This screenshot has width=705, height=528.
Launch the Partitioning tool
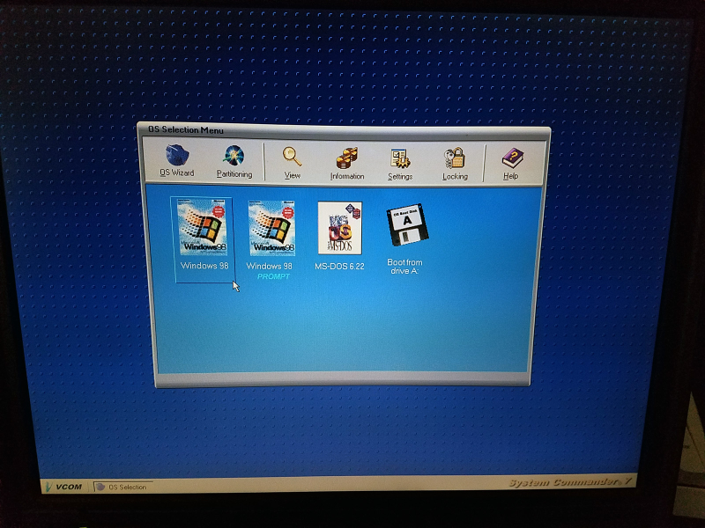click(234, 161)
